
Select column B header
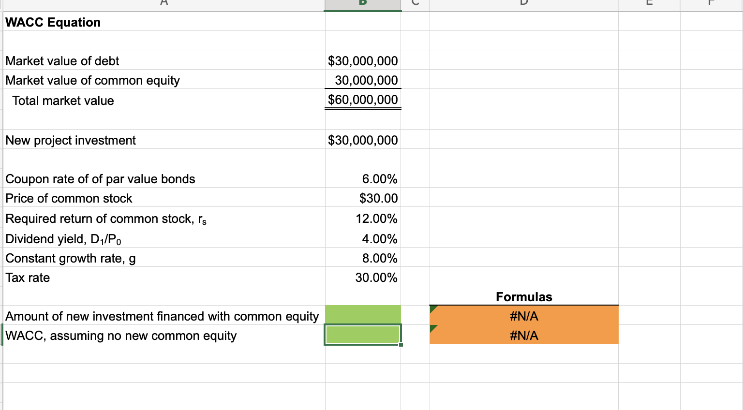tap(362, 3)
